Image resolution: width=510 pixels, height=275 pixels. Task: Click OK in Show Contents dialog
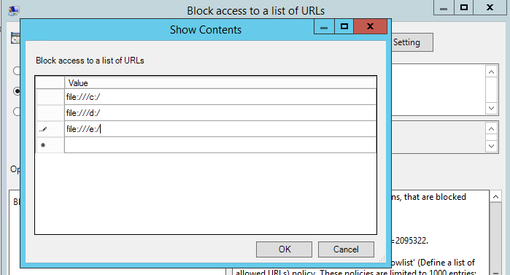click(x=284, y=249)
